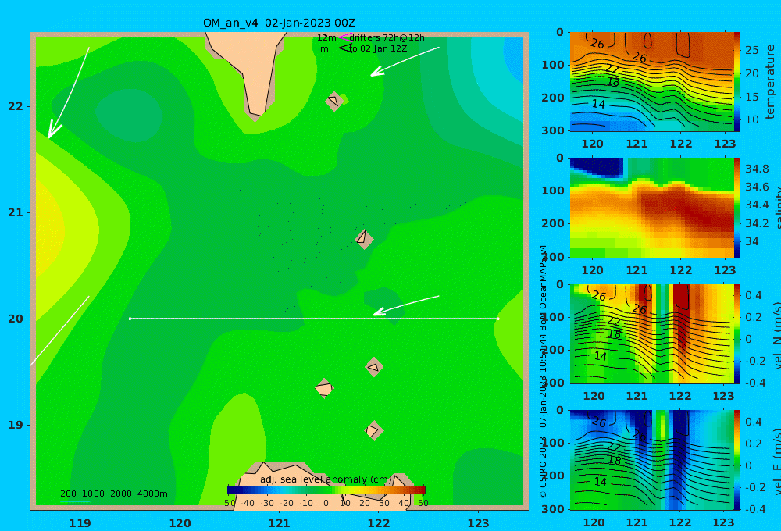Click the black arrowhead legend marker
Image resolution: width=781 pixels, height=531 pixels.
coord(344,48)
